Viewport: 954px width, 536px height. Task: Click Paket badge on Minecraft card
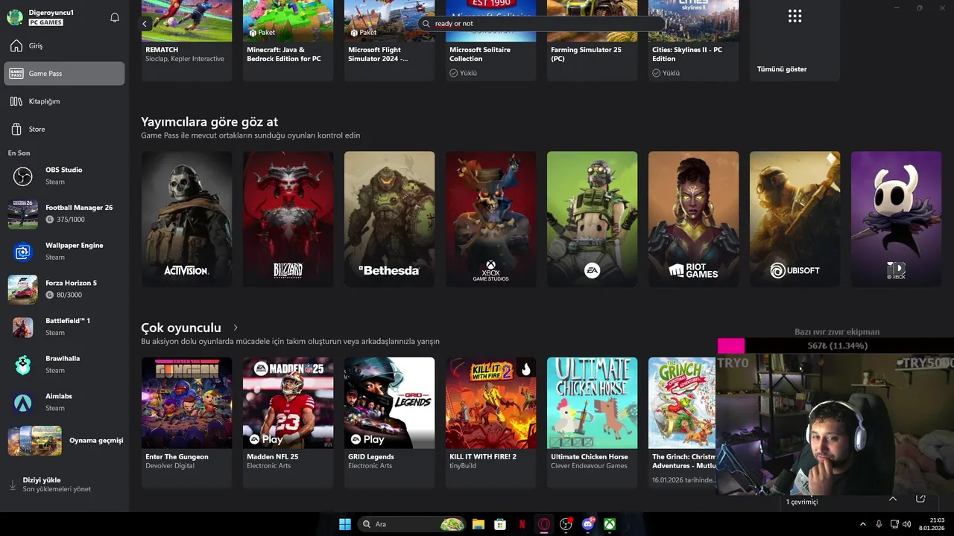pyautogui.click(x=262, y=33)
